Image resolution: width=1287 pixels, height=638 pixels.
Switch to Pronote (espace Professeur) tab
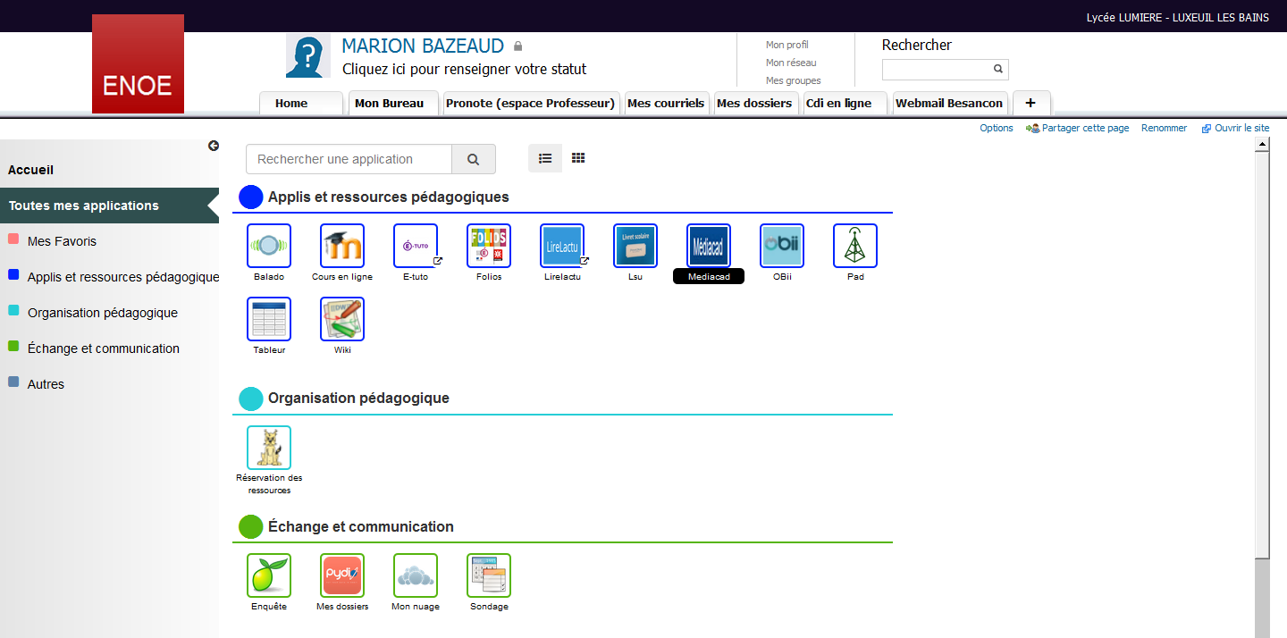pos(531,104)
